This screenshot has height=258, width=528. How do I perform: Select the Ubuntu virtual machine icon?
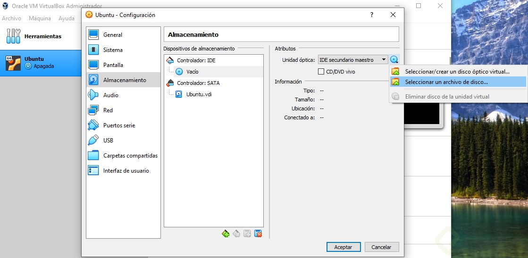pos(14,63)
